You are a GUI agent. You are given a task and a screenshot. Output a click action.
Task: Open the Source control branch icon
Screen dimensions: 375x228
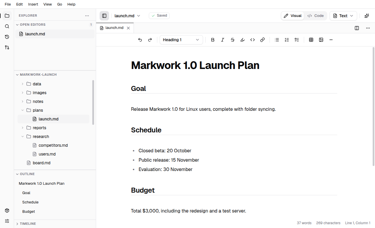pos(7,47)
